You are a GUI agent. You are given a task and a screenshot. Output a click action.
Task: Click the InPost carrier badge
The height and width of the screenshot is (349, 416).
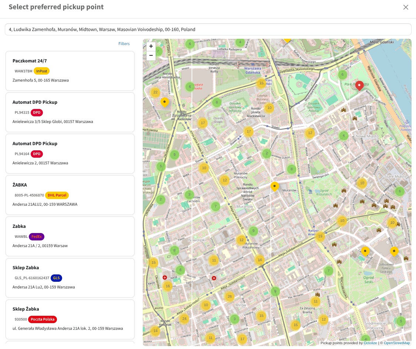click(42, 71)
